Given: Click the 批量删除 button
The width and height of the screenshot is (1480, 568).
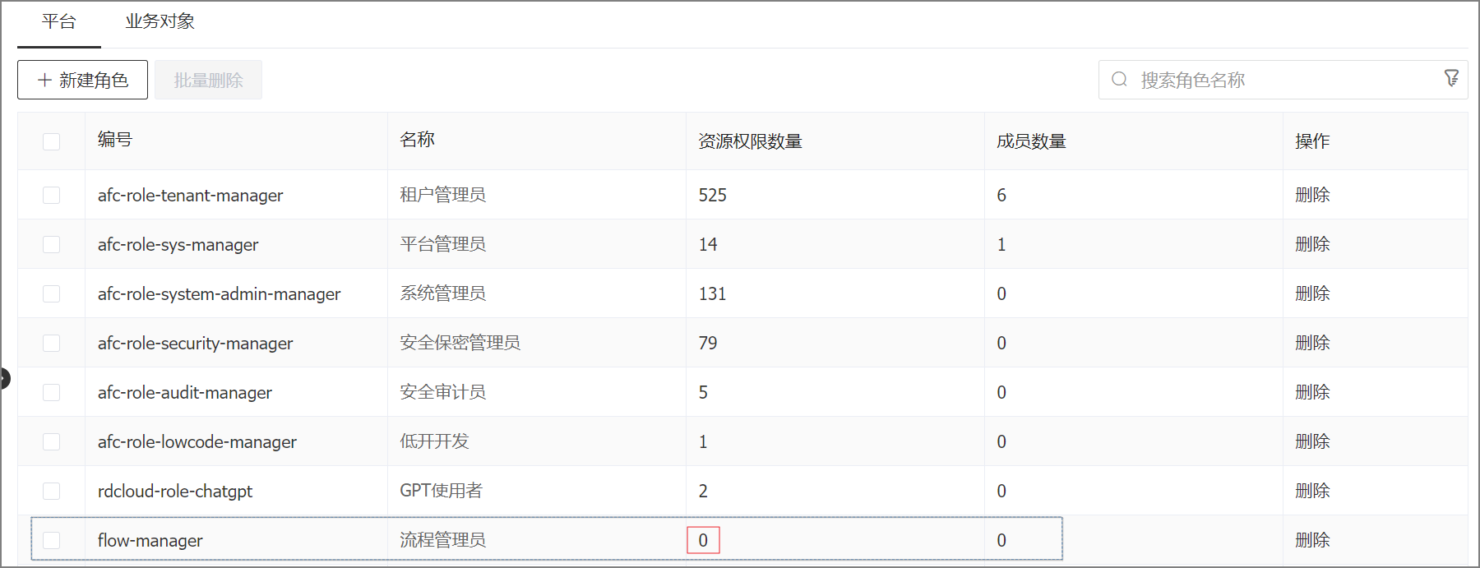Looking at the screenshot, I should tap(208, 80).
